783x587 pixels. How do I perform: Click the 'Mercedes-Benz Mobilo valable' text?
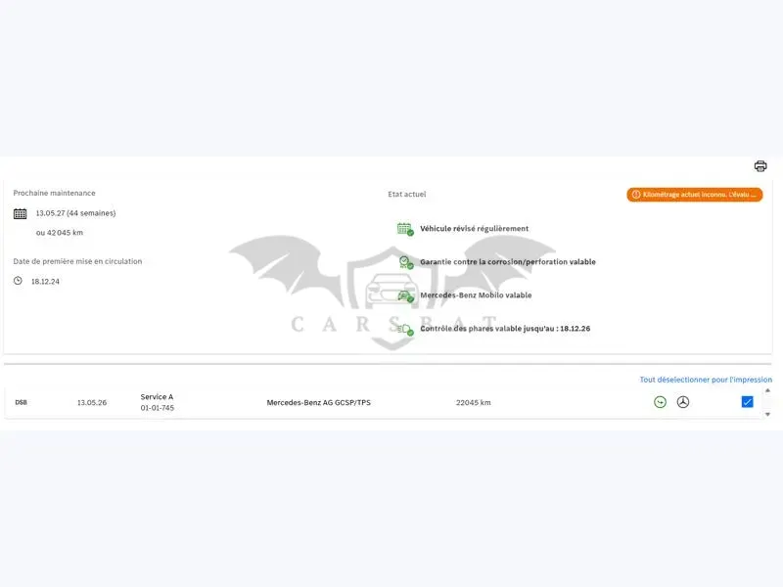476,295
